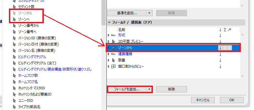This screenshot has height=110, width=254.
Task: Click icon beside バージョン日付 (最後の変更)
Action: [x=14, y=44]
